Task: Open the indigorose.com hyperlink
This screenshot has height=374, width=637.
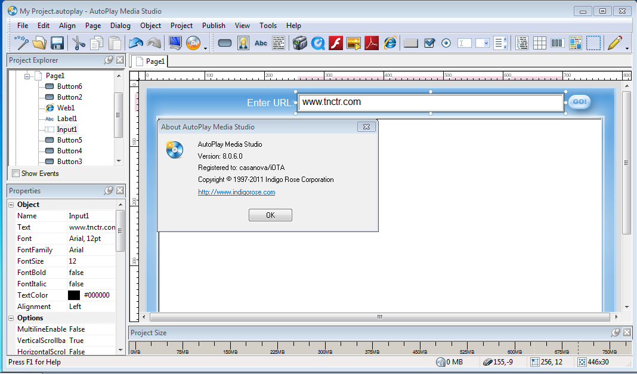Action: coord(236,192)
